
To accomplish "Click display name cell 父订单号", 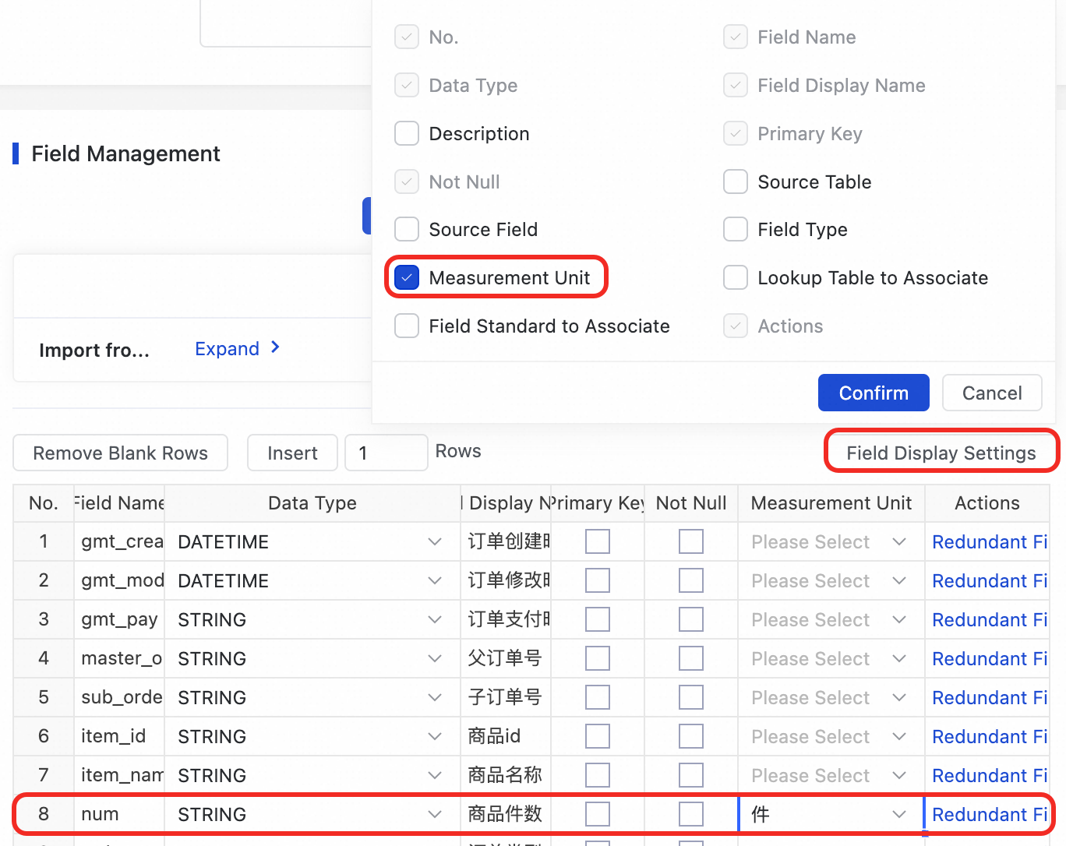I will [x=506, y=658].
